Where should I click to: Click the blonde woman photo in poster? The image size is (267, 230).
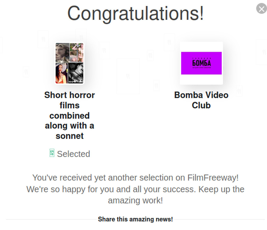click(62, 51)
